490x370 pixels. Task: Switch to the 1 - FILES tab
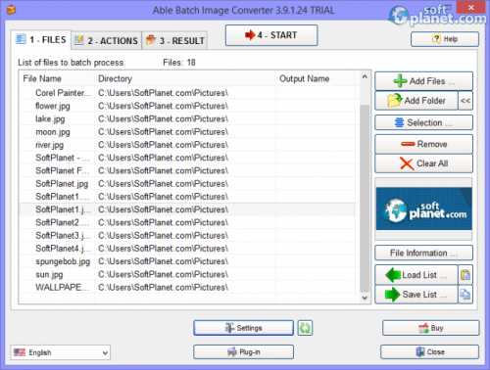tap(41, 40)
